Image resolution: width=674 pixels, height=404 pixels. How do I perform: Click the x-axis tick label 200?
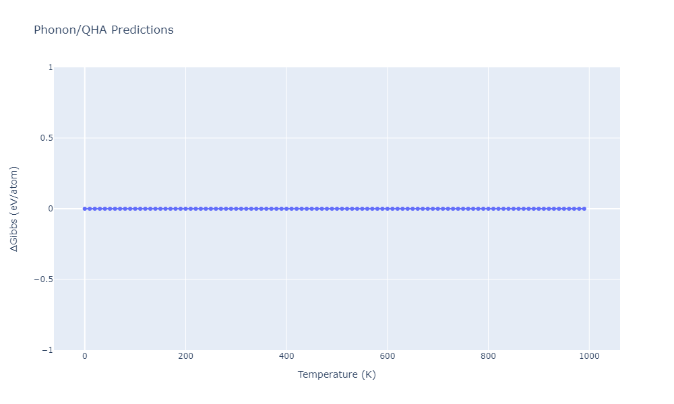(x=185, y=356)
